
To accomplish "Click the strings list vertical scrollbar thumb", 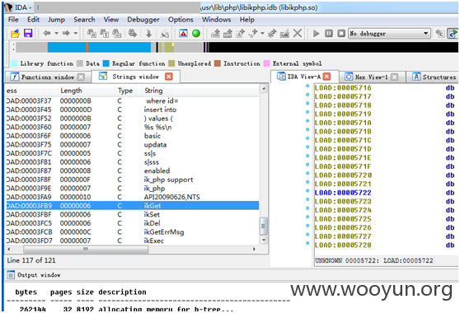I will (264, 226).
